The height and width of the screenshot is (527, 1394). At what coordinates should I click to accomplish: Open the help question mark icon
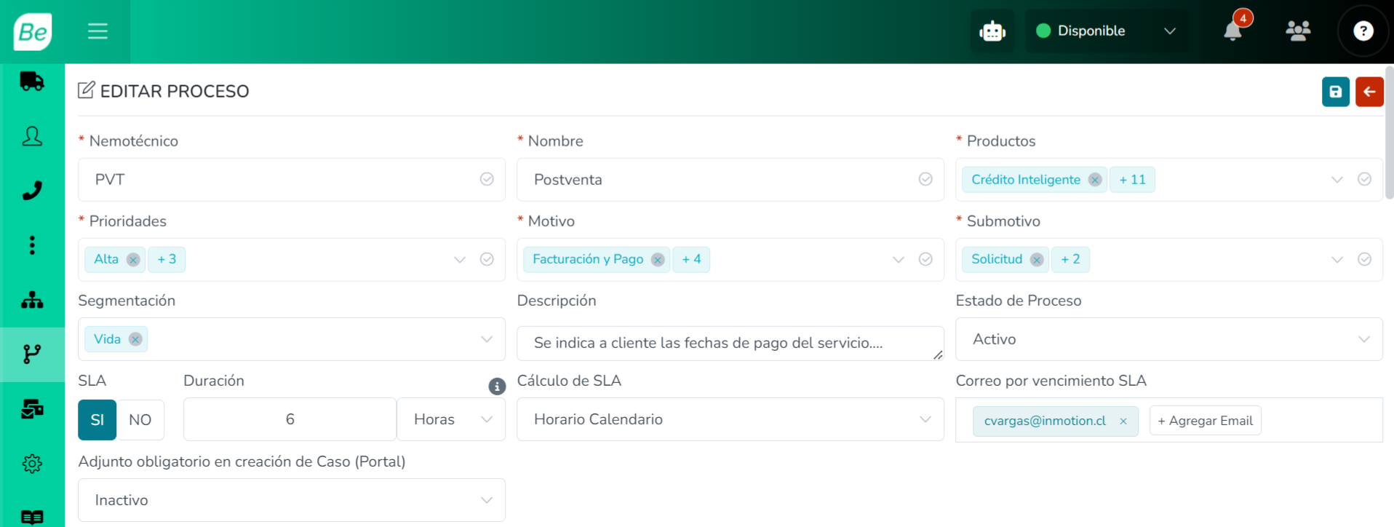click(x=1363, y=31)
